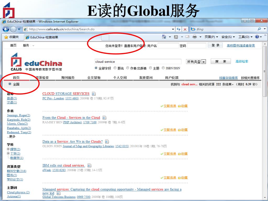Open the 高级检索 advanced search link
The image size is (268, 201).
pos(242,61)
